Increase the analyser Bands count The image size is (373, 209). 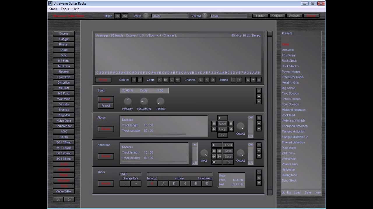click(x=239, y=80)
